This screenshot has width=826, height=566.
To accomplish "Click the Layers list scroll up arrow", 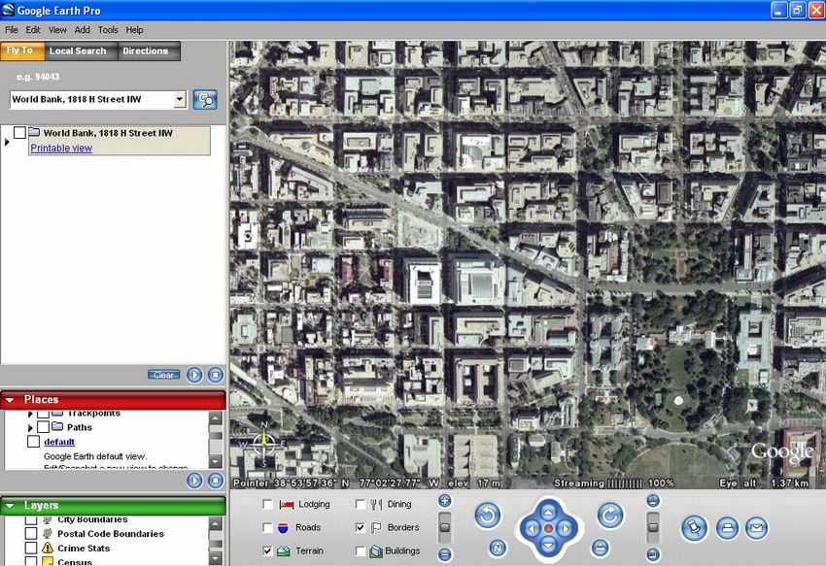I will [216, 523].
